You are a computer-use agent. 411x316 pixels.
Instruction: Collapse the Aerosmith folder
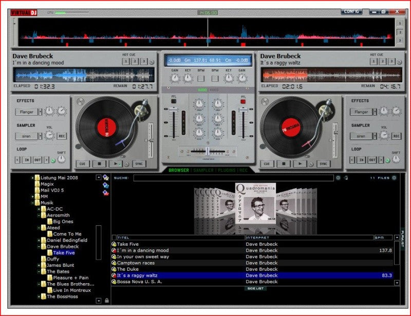point(39,215)
